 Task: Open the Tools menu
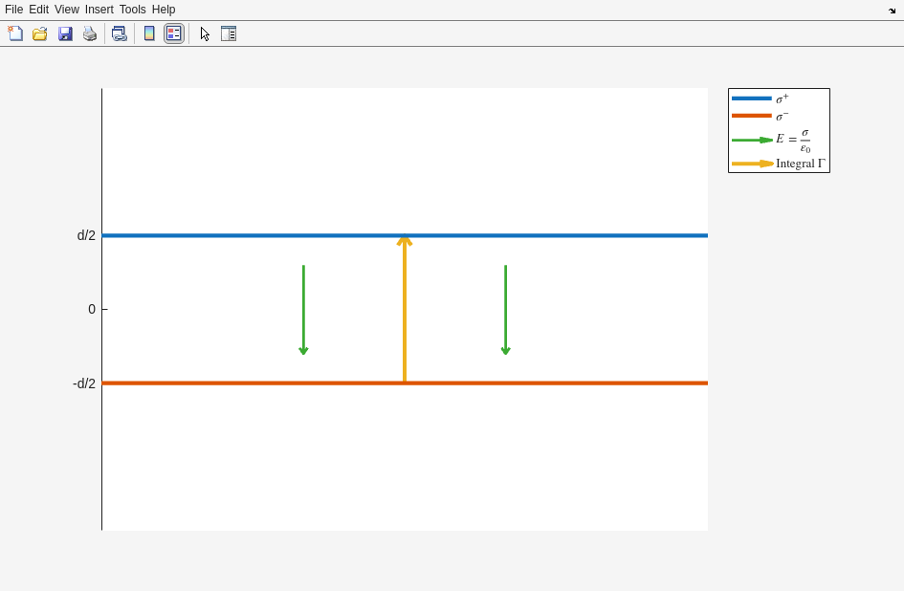coord(133,10)
